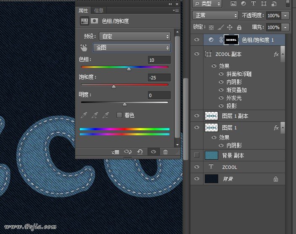Open the 全图 channel range dropdown
Image resolution: width=296 pixels, height=234 pixels.
(x=132, y=48)
